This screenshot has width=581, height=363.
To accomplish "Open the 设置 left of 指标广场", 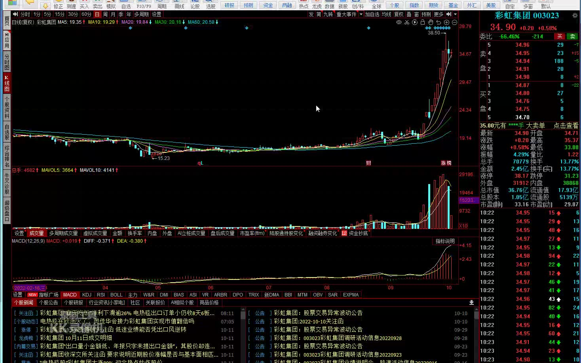I will click(18, 295).
